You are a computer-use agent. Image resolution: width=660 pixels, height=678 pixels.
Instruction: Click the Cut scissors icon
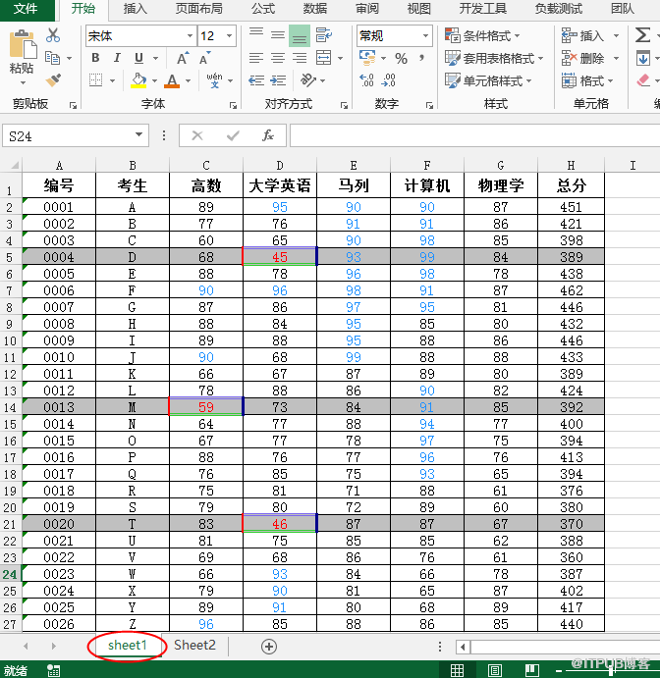pyautogui.click(x=53, y=35)
